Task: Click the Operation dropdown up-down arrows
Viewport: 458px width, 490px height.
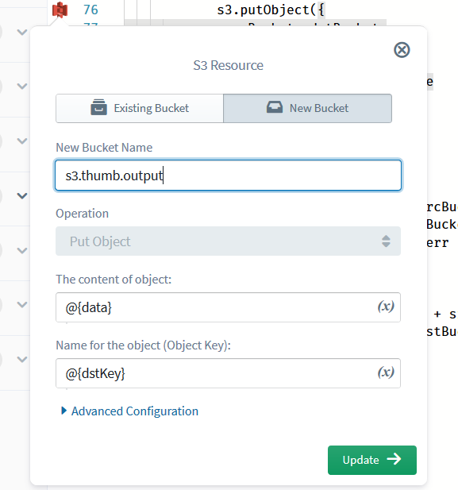Action: click(386, 241)
